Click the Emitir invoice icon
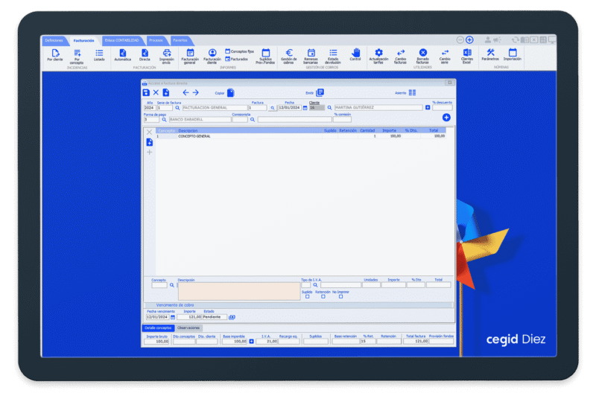Screen dimensions: 596x393 pos(320,92)
